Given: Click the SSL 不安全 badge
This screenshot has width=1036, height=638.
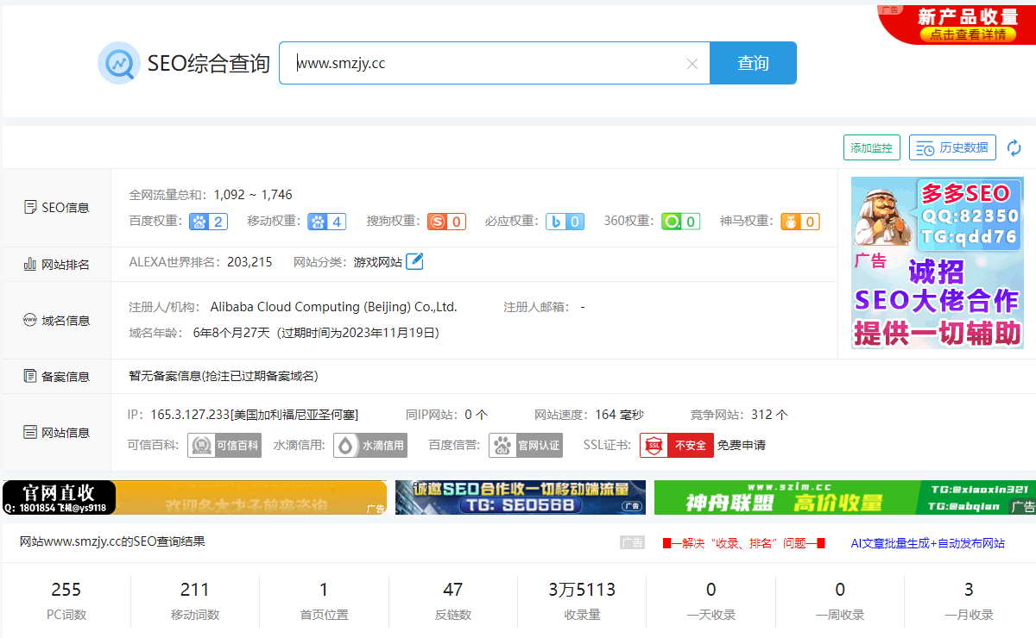Looking at the screenshot, I should [x=677, y=446].
